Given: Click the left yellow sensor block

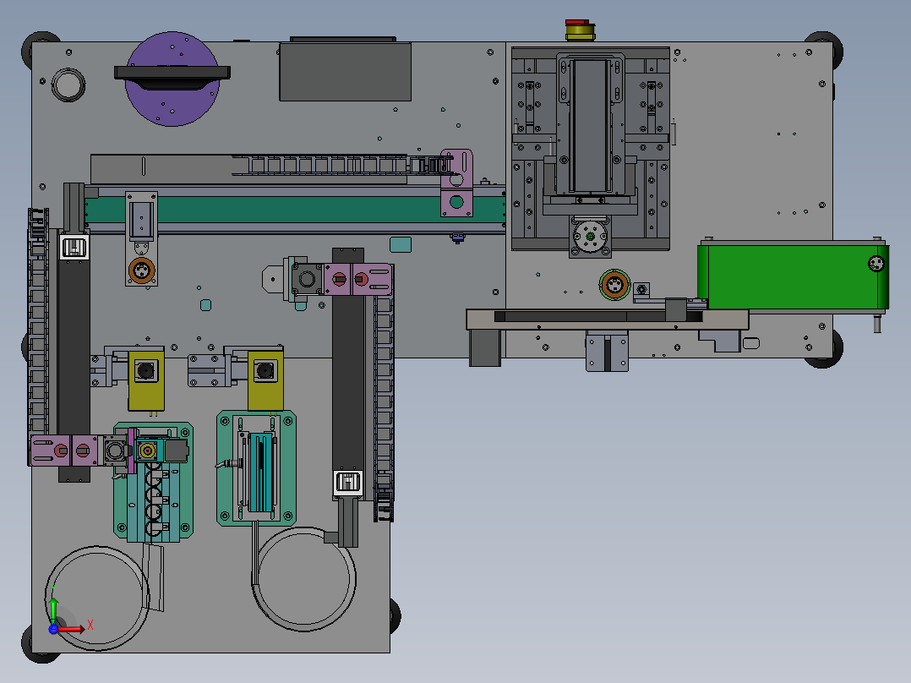Looking at the screenshot, I should pyautogui.click(x=146, y=380).
